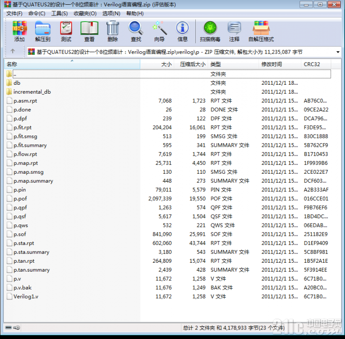This screenshot has width=345, height=339.
Task: Open the Favorites (收藏夹) menu
Action: (85, 14)
